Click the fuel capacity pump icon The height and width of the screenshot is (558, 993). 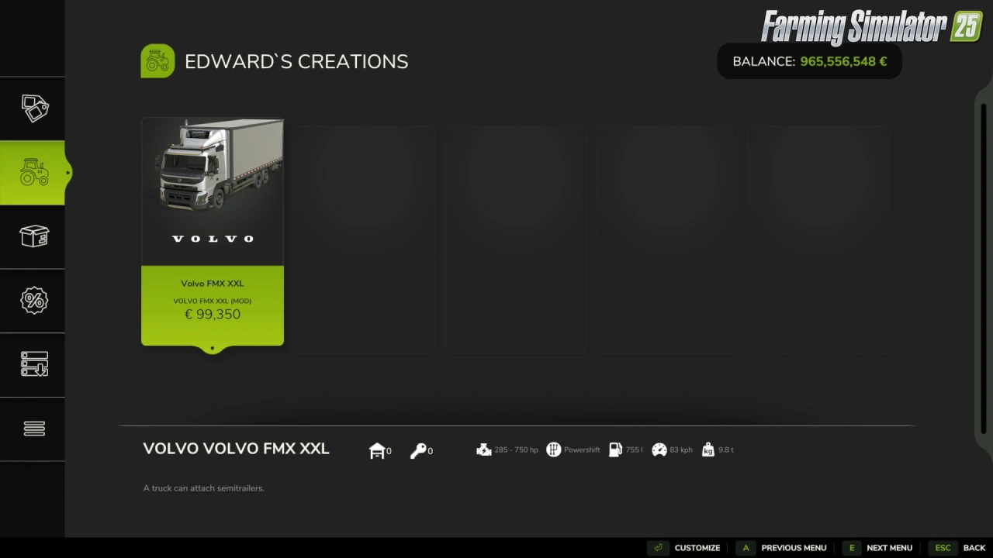coord(615,449)
